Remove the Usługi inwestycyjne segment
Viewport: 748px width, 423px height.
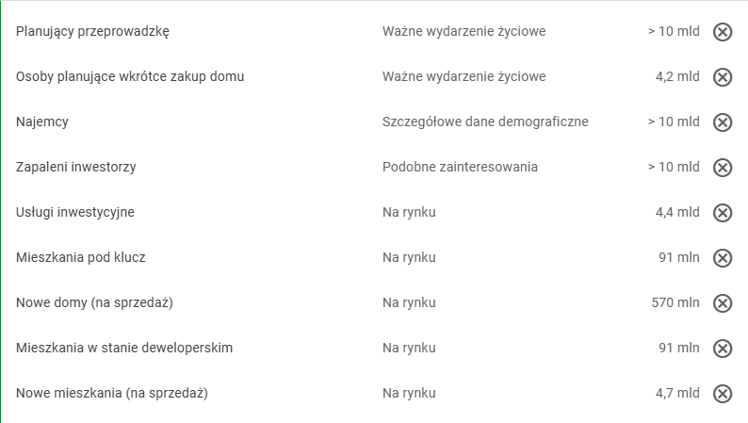723,213
